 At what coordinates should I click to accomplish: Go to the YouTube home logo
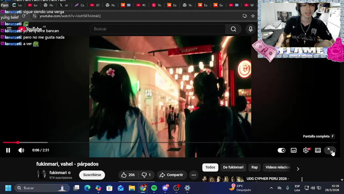click(x=30, y=29)
